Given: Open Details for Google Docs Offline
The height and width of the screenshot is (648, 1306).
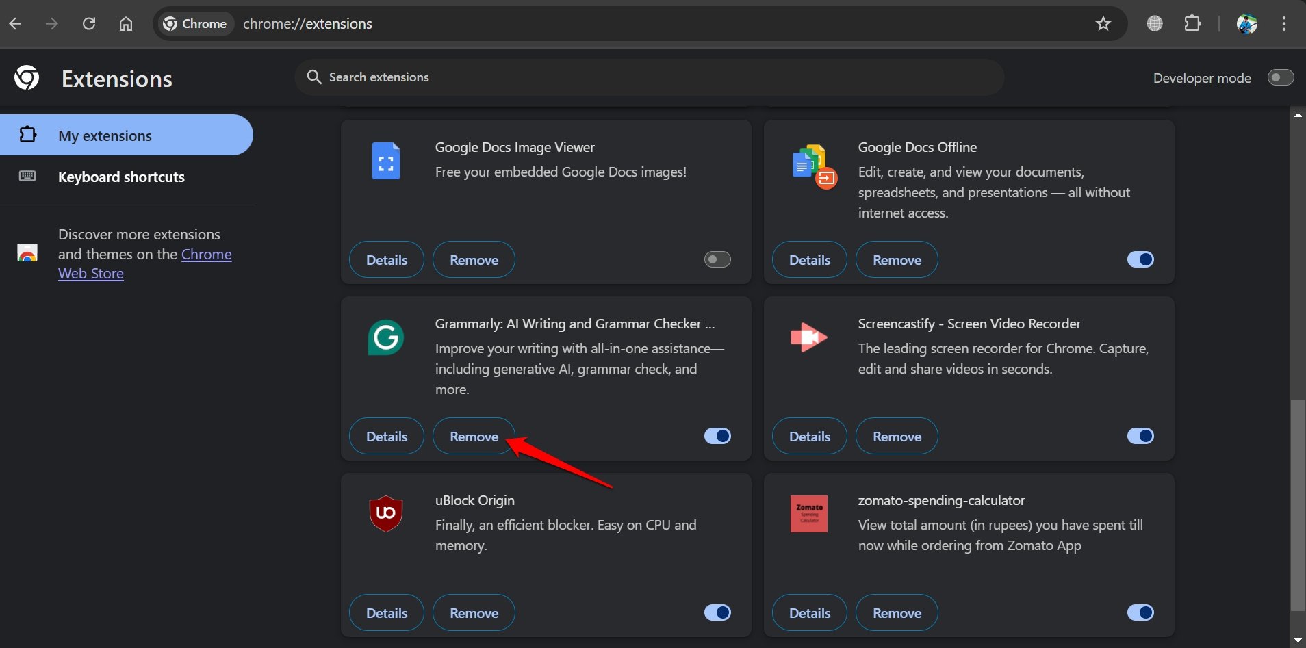Looking at the screenshot, I should pos(810,259).
